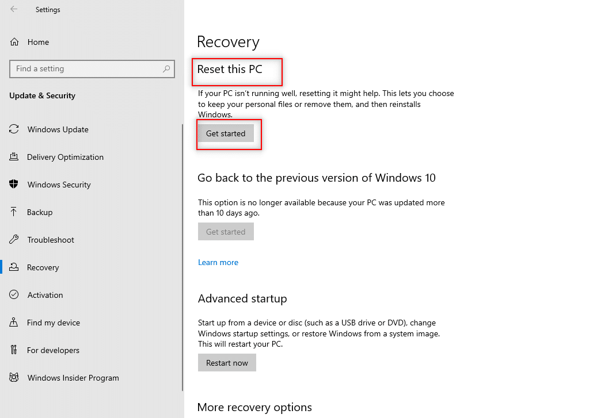Open For developers settings
This screenshot has height=418, width=593.
coord(53,350)
